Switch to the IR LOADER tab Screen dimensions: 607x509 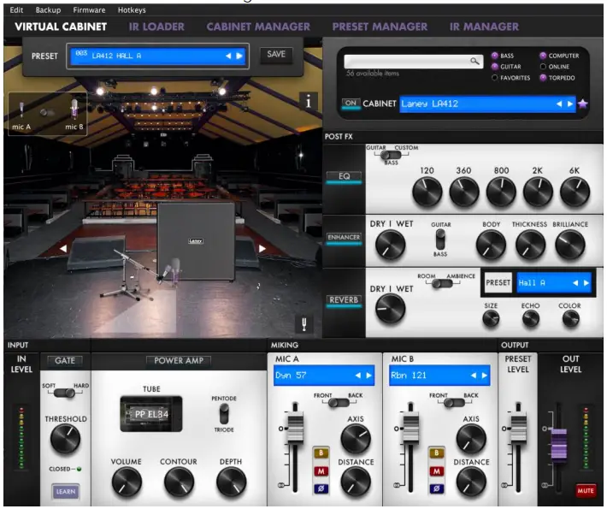click(156, 27)
